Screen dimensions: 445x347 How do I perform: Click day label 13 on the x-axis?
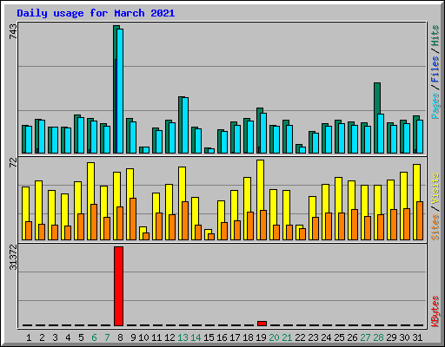pos(183,337)
